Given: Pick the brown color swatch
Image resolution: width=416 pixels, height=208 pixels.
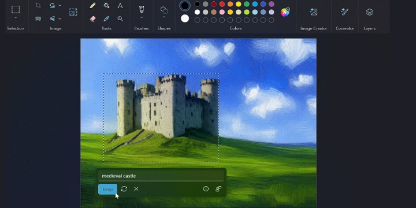Looking at the screenshot, I should pyautogui.click(x=214, y=12).
